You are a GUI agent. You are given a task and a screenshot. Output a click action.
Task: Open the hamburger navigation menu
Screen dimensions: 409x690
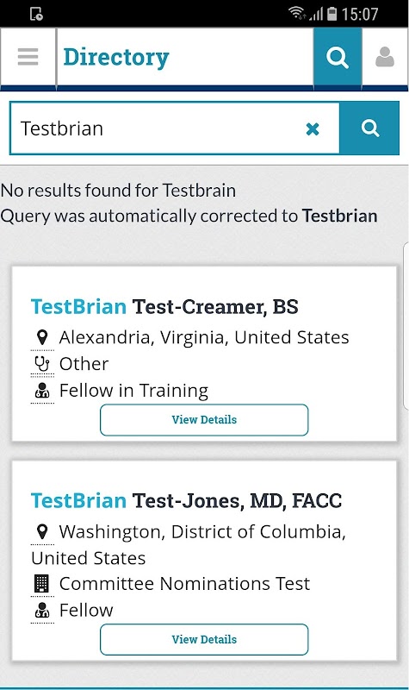click(28, 57)
